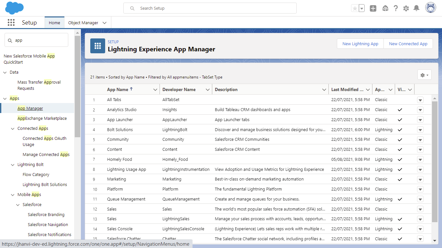Click the New Connected App button
Screen dimensions: 442x248
click(x=408, y=44)
